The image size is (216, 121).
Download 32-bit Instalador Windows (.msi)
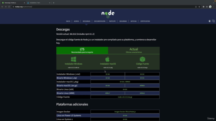coord(108,74)
